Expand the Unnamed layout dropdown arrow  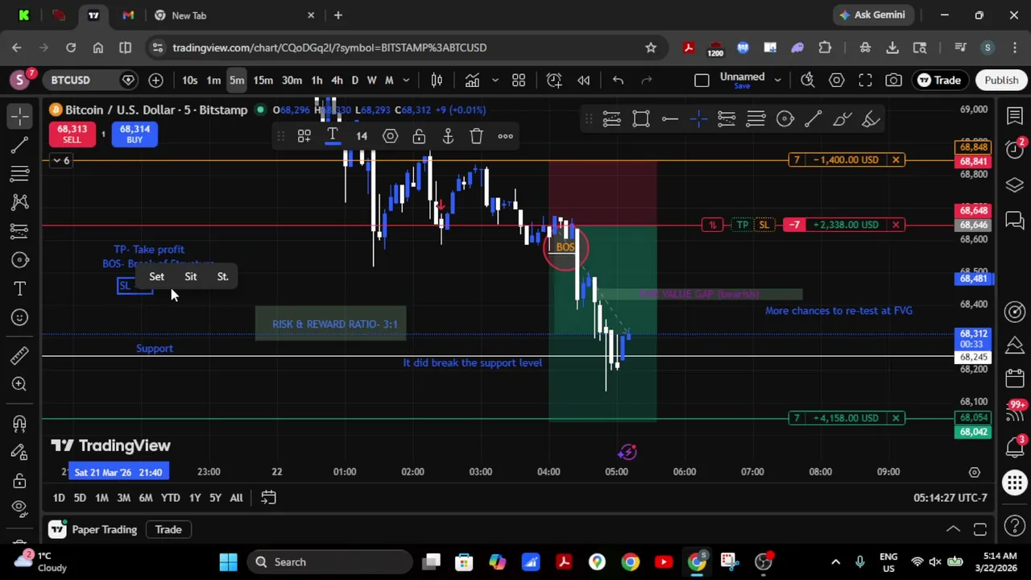[777, 80]
